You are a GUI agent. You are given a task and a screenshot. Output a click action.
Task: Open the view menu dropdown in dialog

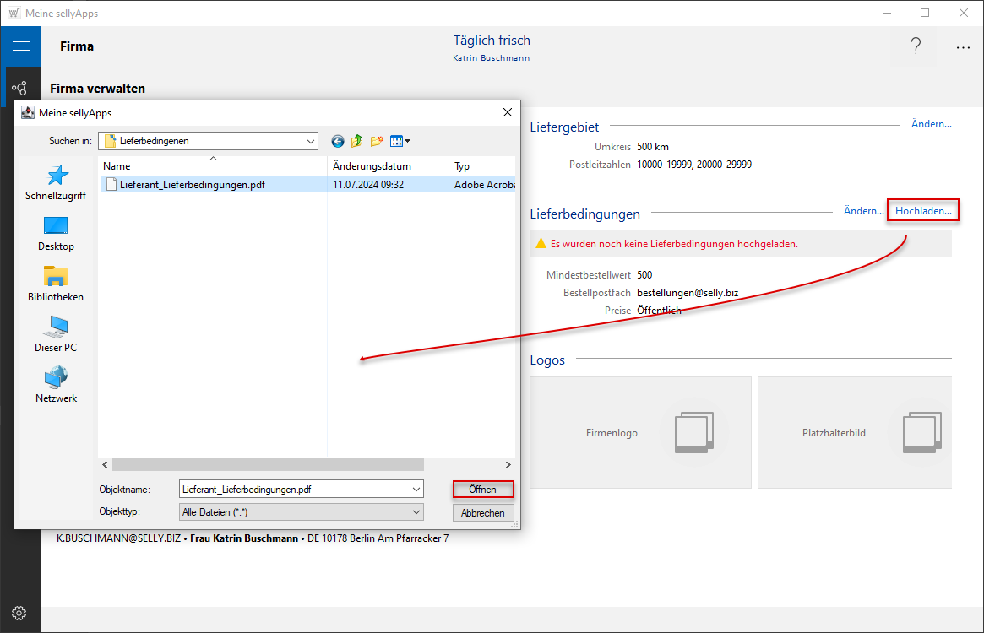(x=400, y=141)
